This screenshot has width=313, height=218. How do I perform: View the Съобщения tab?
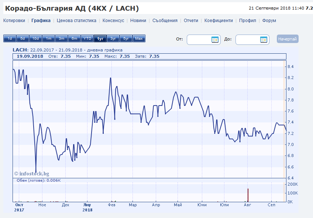point(165,21)
